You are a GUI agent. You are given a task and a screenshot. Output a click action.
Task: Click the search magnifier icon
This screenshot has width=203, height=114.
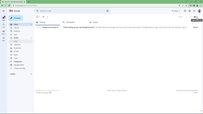coord(37,11)
